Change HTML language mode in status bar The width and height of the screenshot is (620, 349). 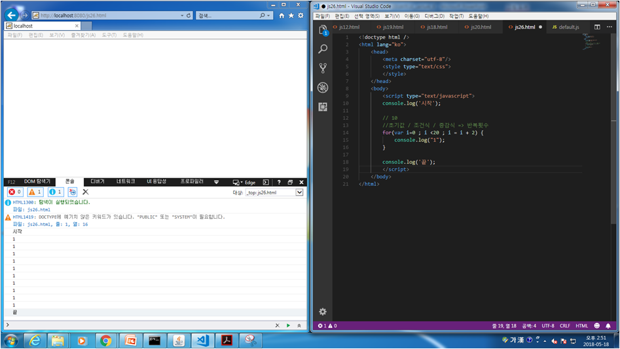(x=581, y=325)
